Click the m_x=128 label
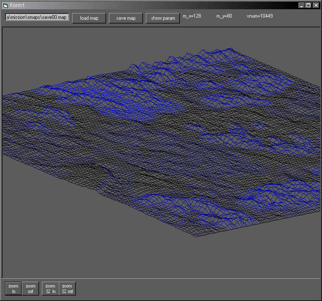 (x=192, y=16)
